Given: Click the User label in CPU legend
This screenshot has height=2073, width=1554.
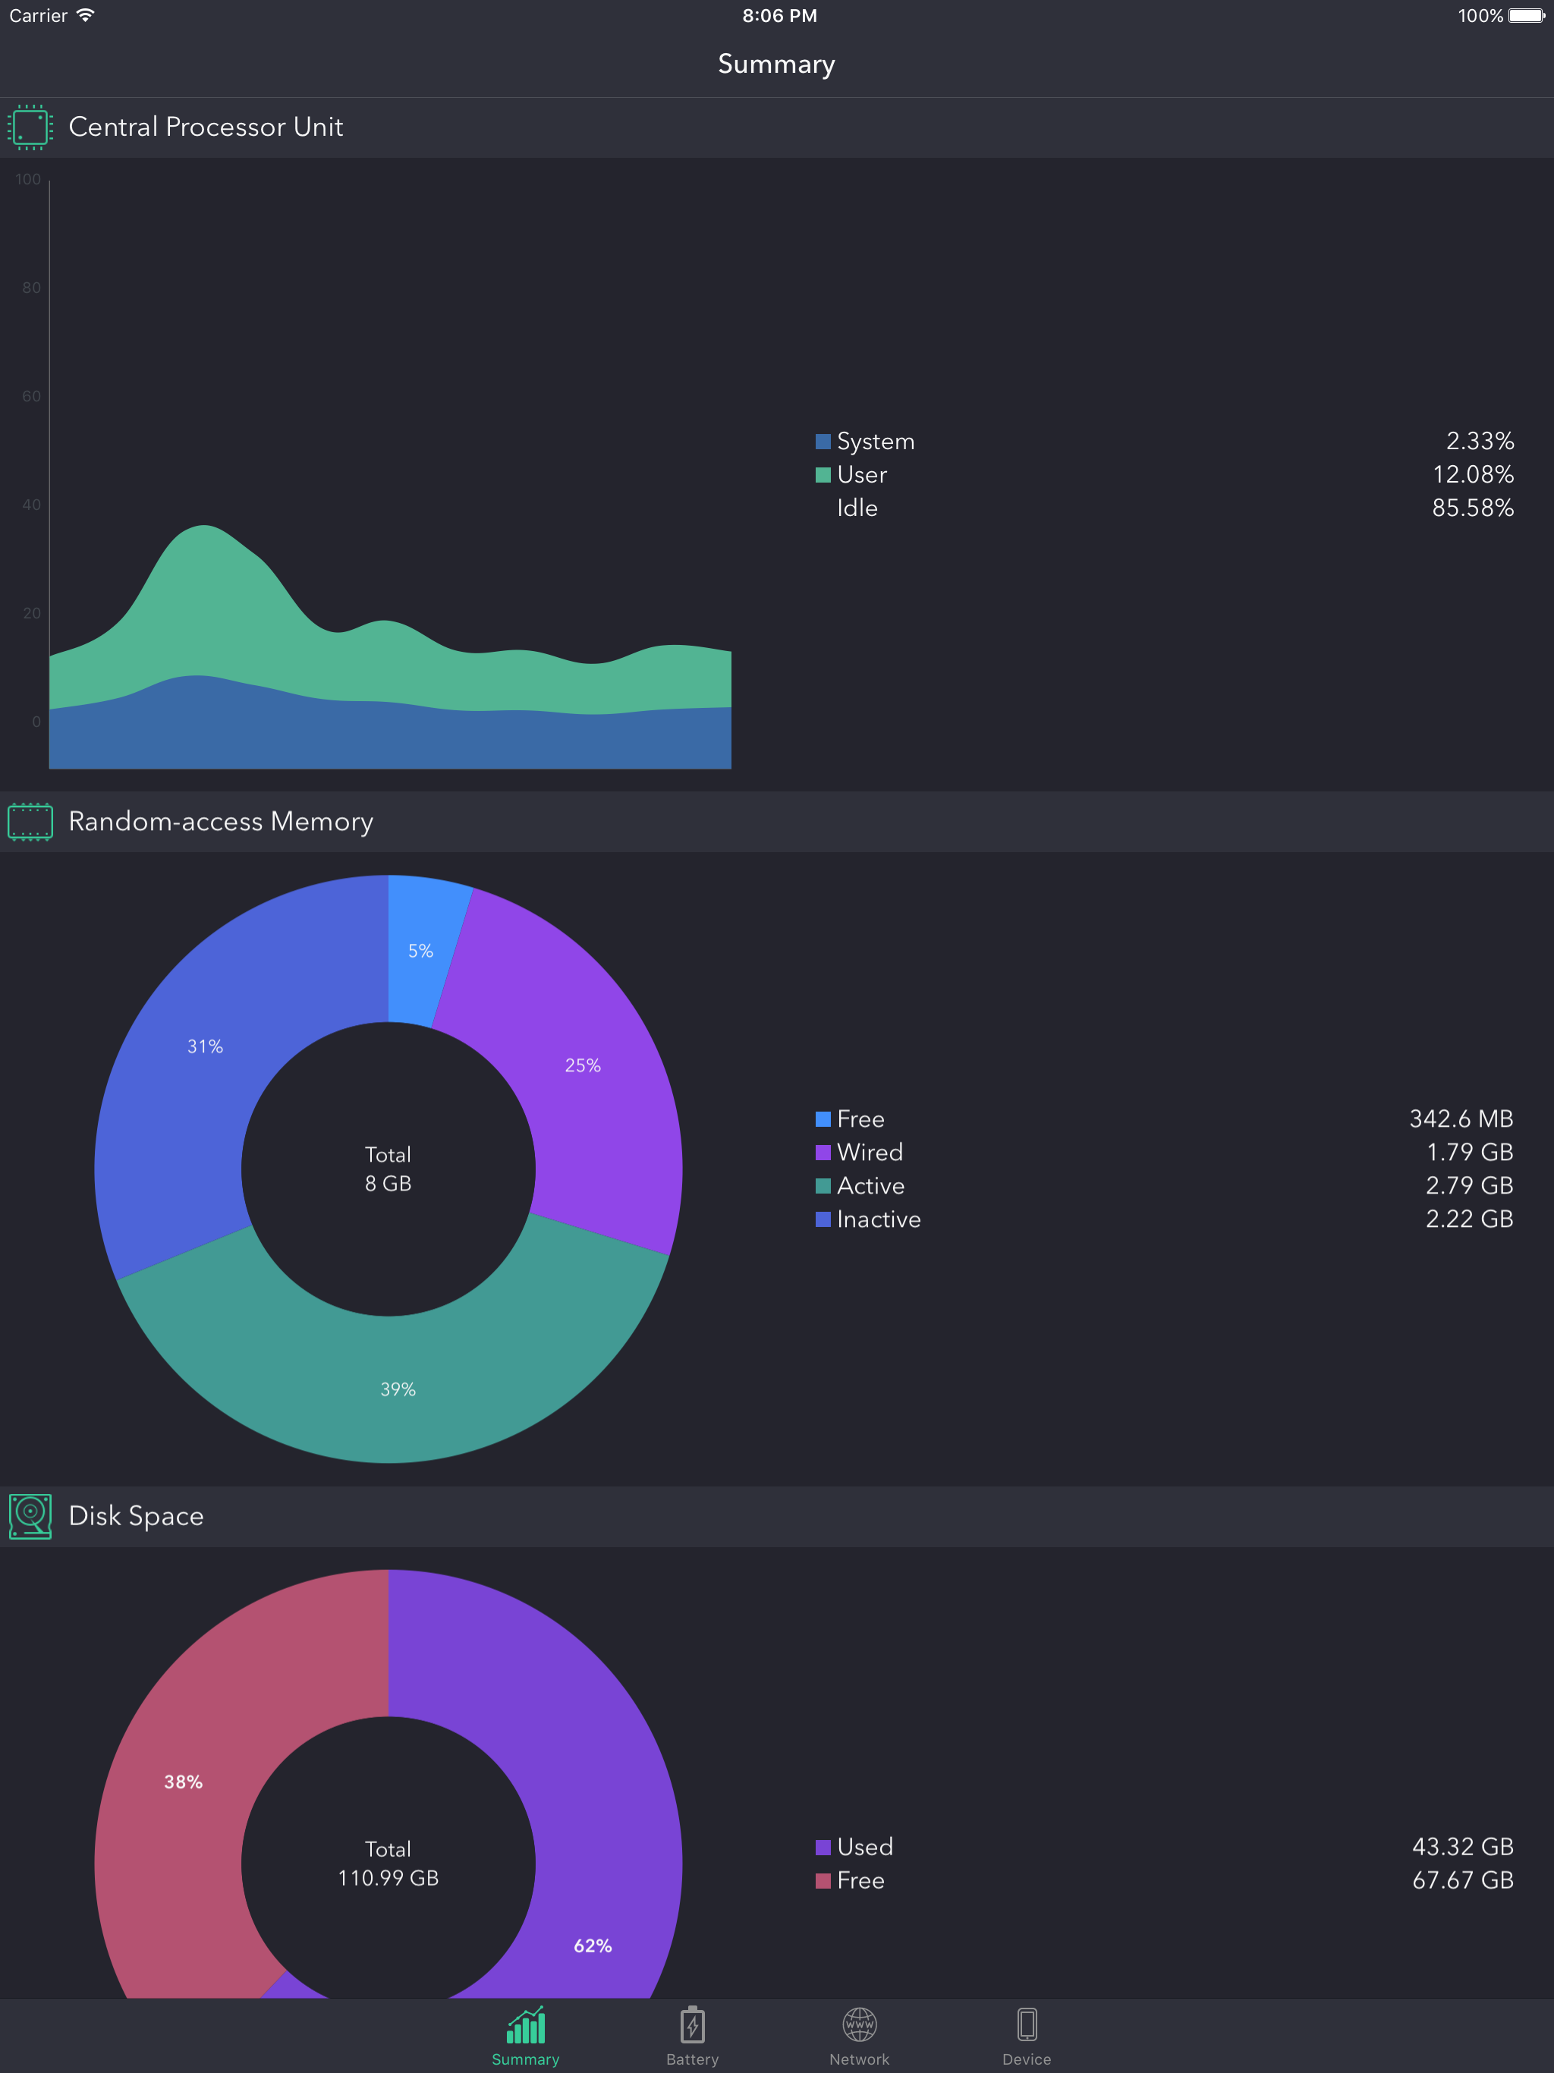Looking at the screenshot, I should 861,475.
